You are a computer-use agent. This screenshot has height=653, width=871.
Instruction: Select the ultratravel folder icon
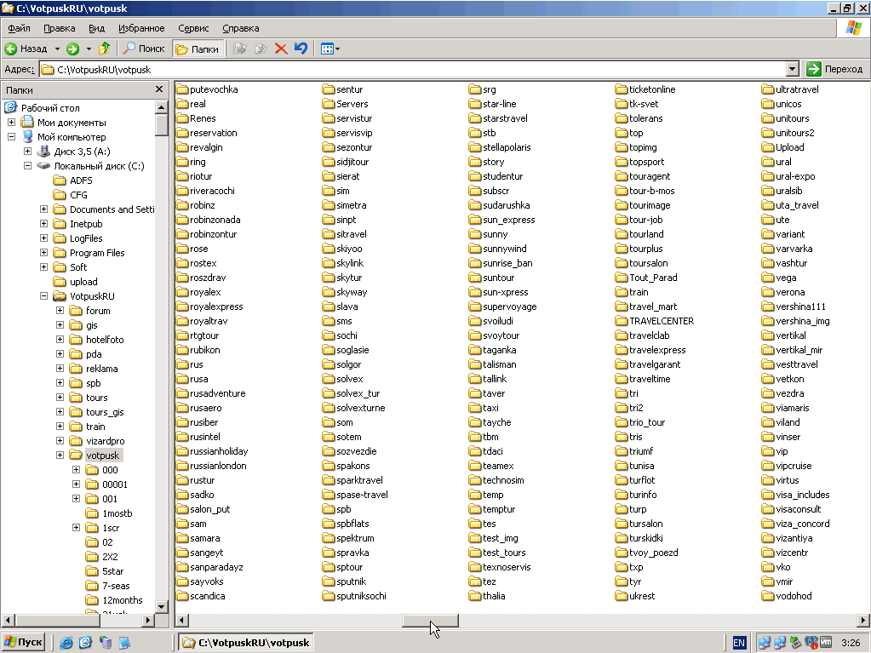[768, 89]
